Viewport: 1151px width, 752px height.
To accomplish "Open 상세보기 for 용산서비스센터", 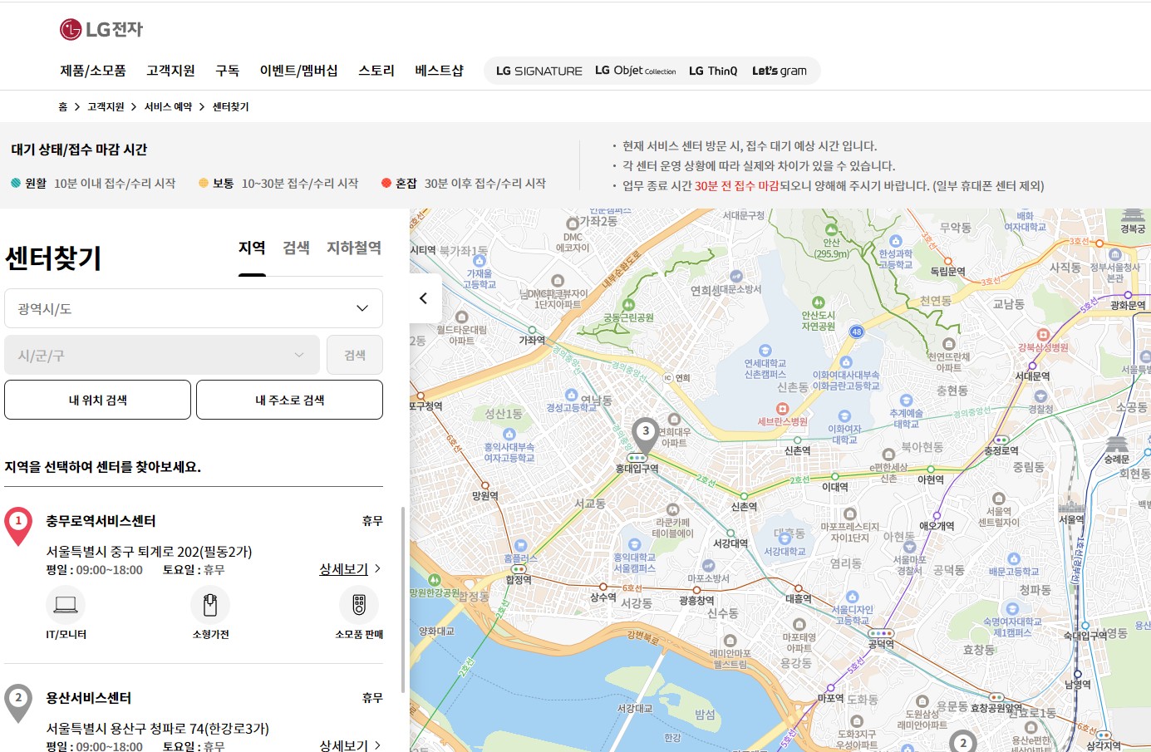I will (350, 745).
